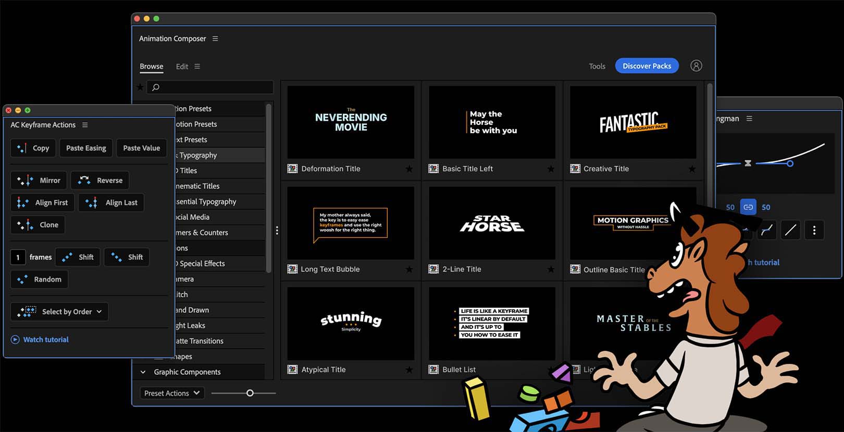
Task: Click Copy in AC Keyframe Actions
Action: [x=33, y=148]
